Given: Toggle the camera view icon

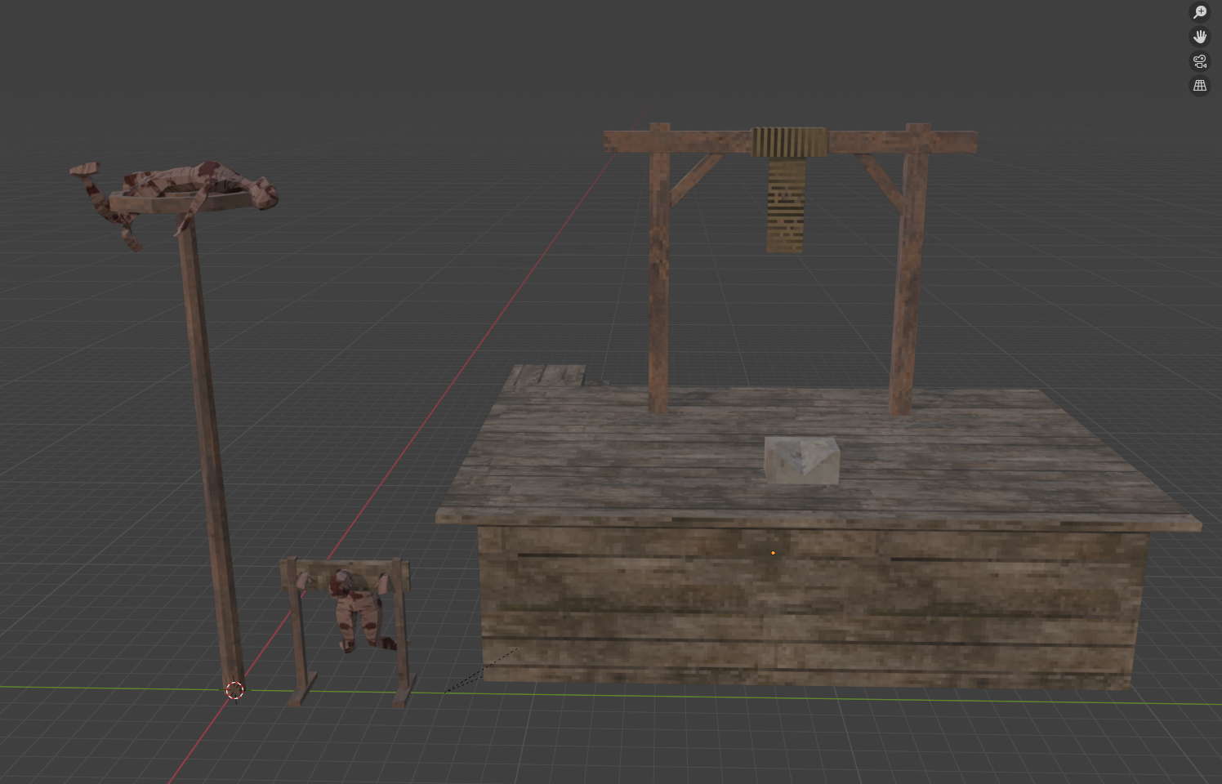Looking at the screenshot, I should (x=1199, y=60).
